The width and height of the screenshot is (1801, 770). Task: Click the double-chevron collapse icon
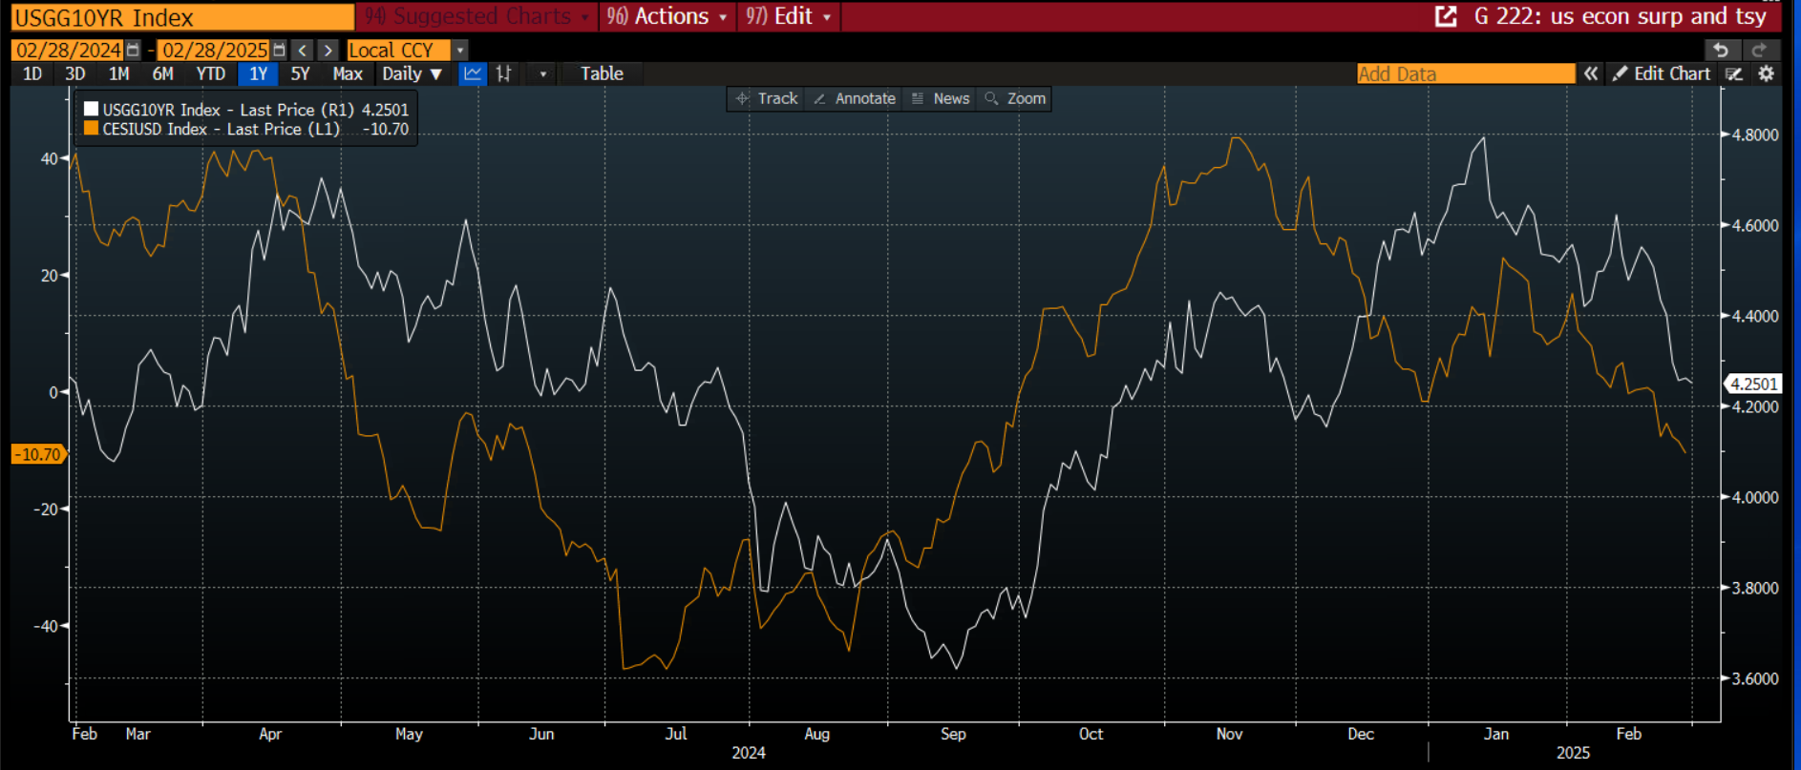pyautogui.click(x=1591, y=73)
